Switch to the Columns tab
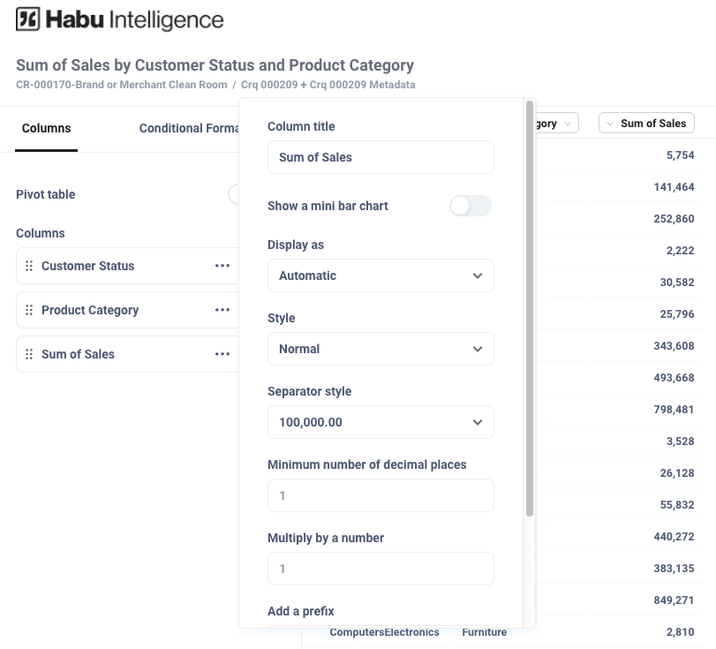 (46, 128)
